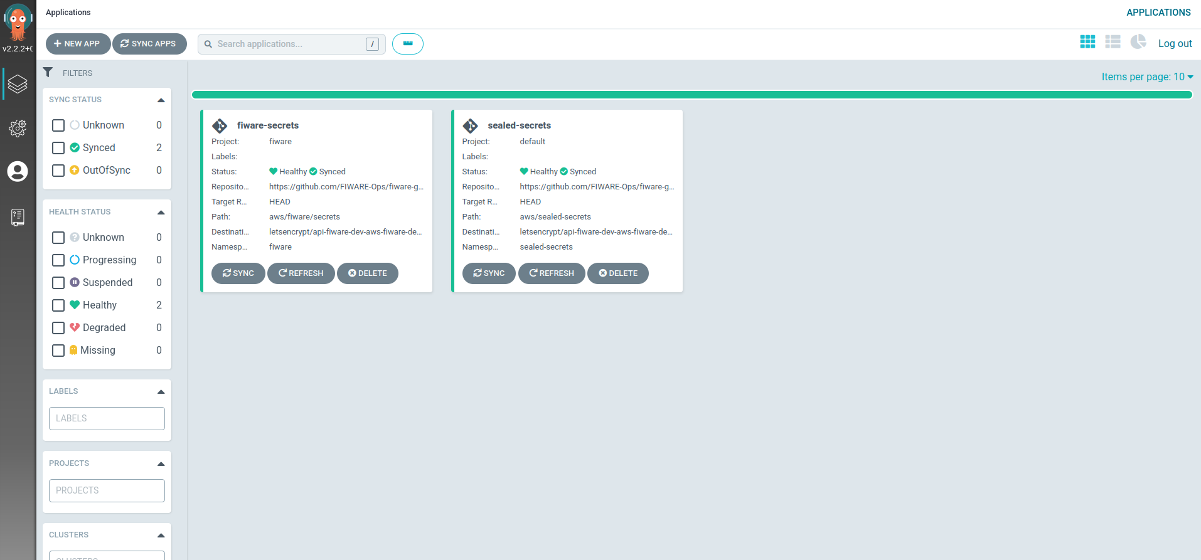Refresh the sealed-secrets application
The width and height of the screenshot is (1201, 560).
pyautogui.click(x=552, y=273)
